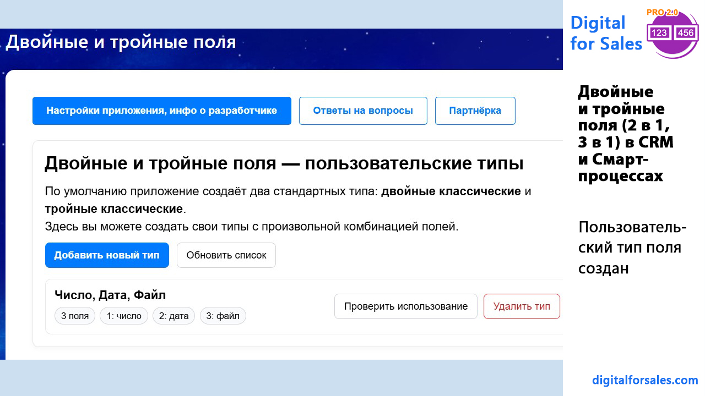
Task: Click Проверить использование for the custom type
Action: pos(405,306)
